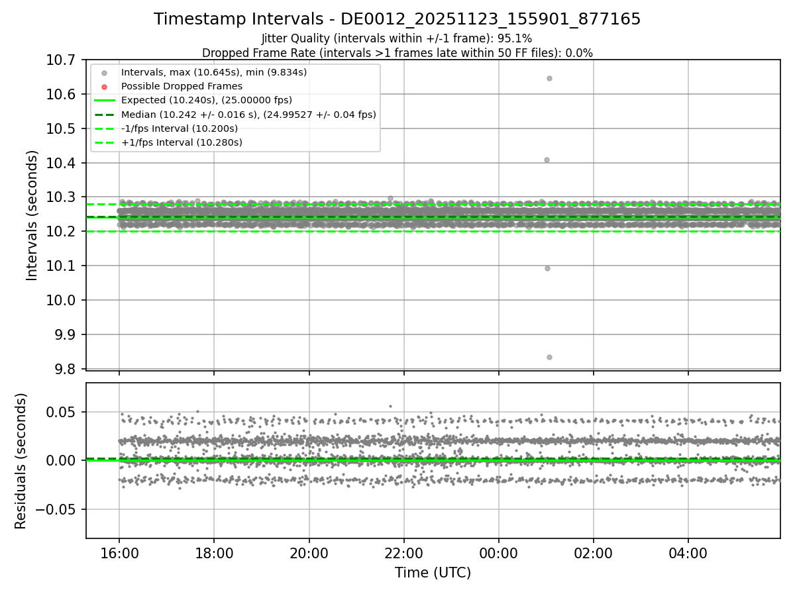The width and height of the screenshot is (795, 596).
Task: Click the x-axis tick label '22:00'
Action: tap(403, 552)
